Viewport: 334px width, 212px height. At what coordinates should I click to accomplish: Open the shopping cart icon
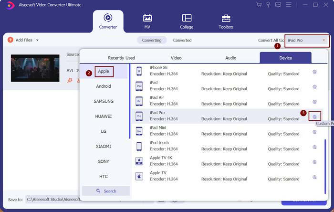point(259,5)
